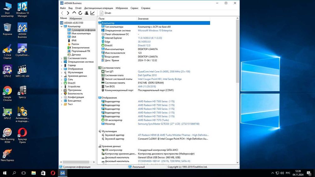Open Этот компьютер desktop icon
Screen dimensions: 315x177
[8, 9]
